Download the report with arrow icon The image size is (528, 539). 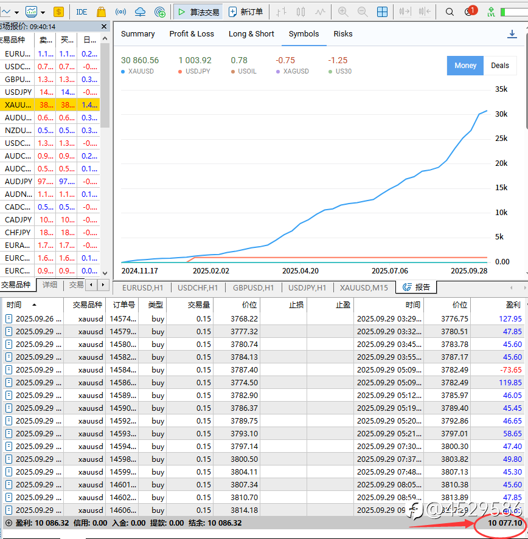(x=512, y=33)
